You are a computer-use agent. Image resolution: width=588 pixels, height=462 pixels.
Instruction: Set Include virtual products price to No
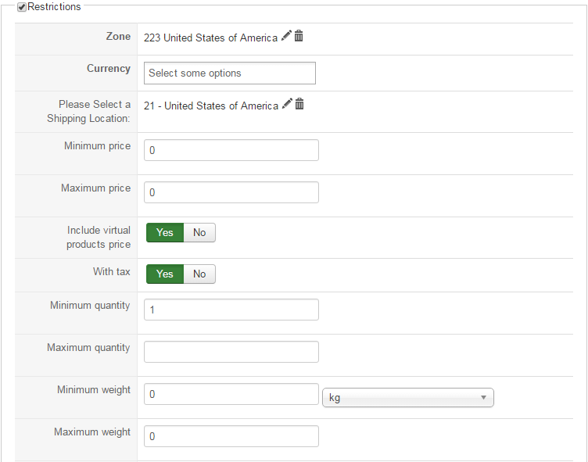(x=199, y=232)
